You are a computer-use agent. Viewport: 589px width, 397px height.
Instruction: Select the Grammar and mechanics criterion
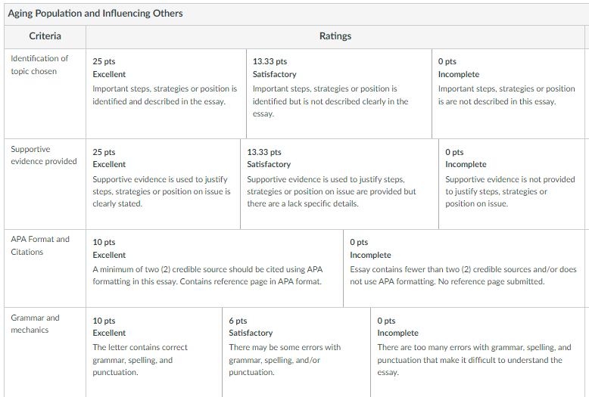click(35, 324)
